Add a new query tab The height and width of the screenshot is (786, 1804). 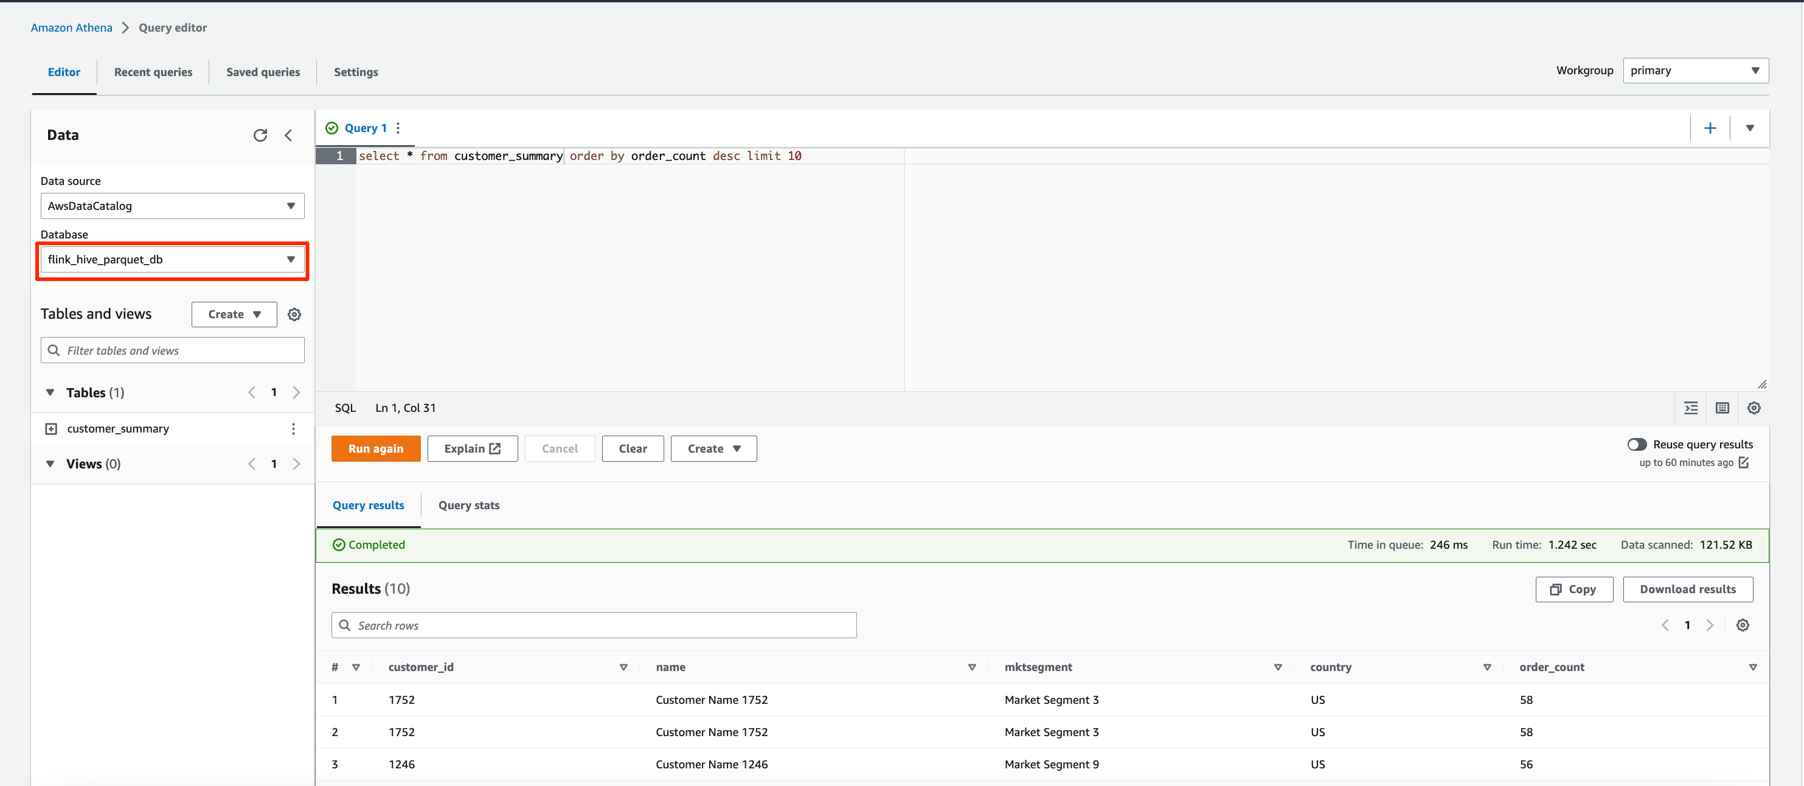point(1710,128)
